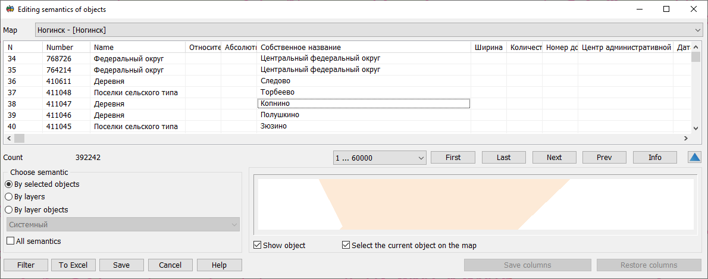Enable the All semantics checkbox
The height and width of the screenshot is (279, 708).
11,241
